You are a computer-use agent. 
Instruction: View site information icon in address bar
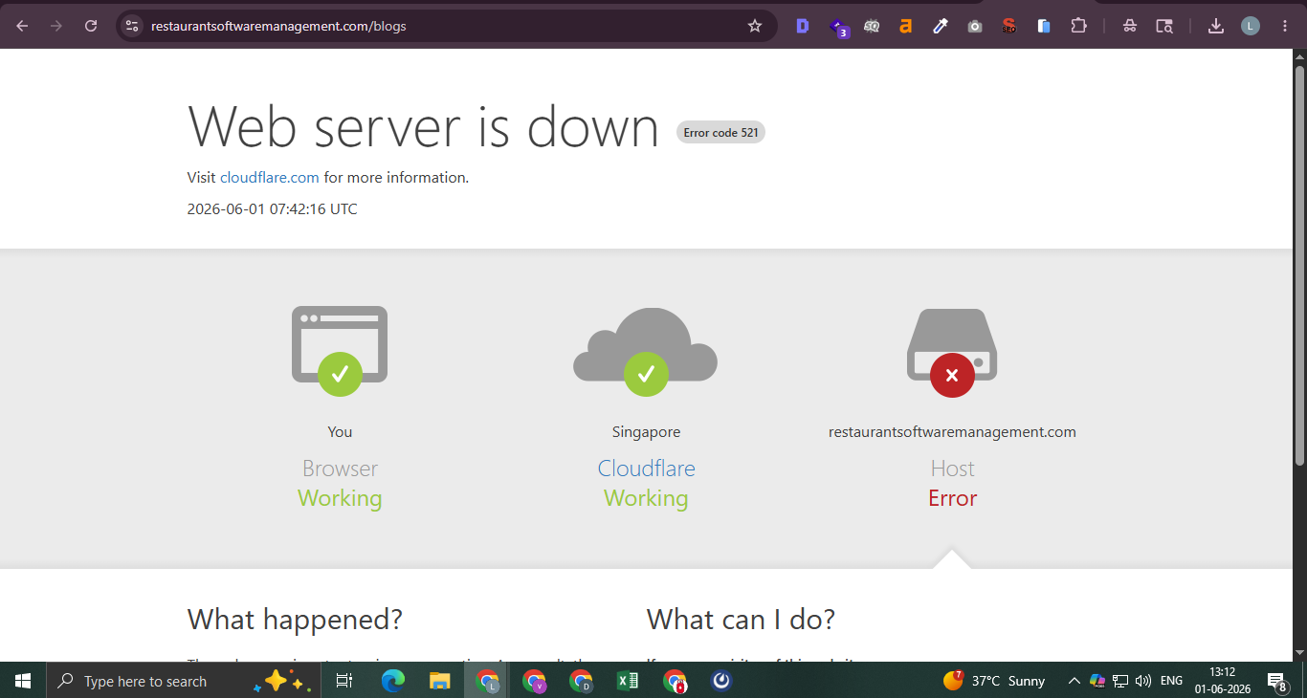132,26
